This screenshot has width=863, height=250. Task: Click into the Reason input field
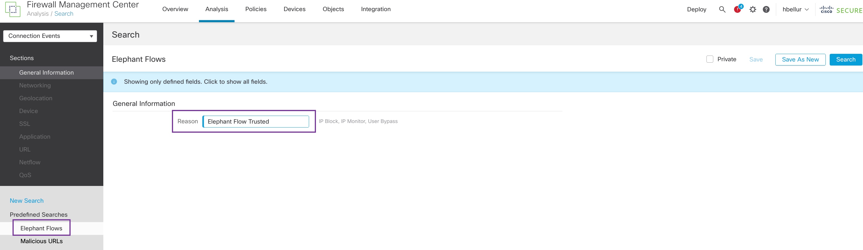(x=256, y=122)
